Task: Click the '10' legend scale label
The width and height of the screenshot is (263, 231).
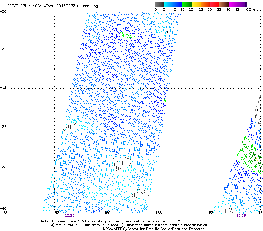Action: pyautogui.click(x=174, y=9)
